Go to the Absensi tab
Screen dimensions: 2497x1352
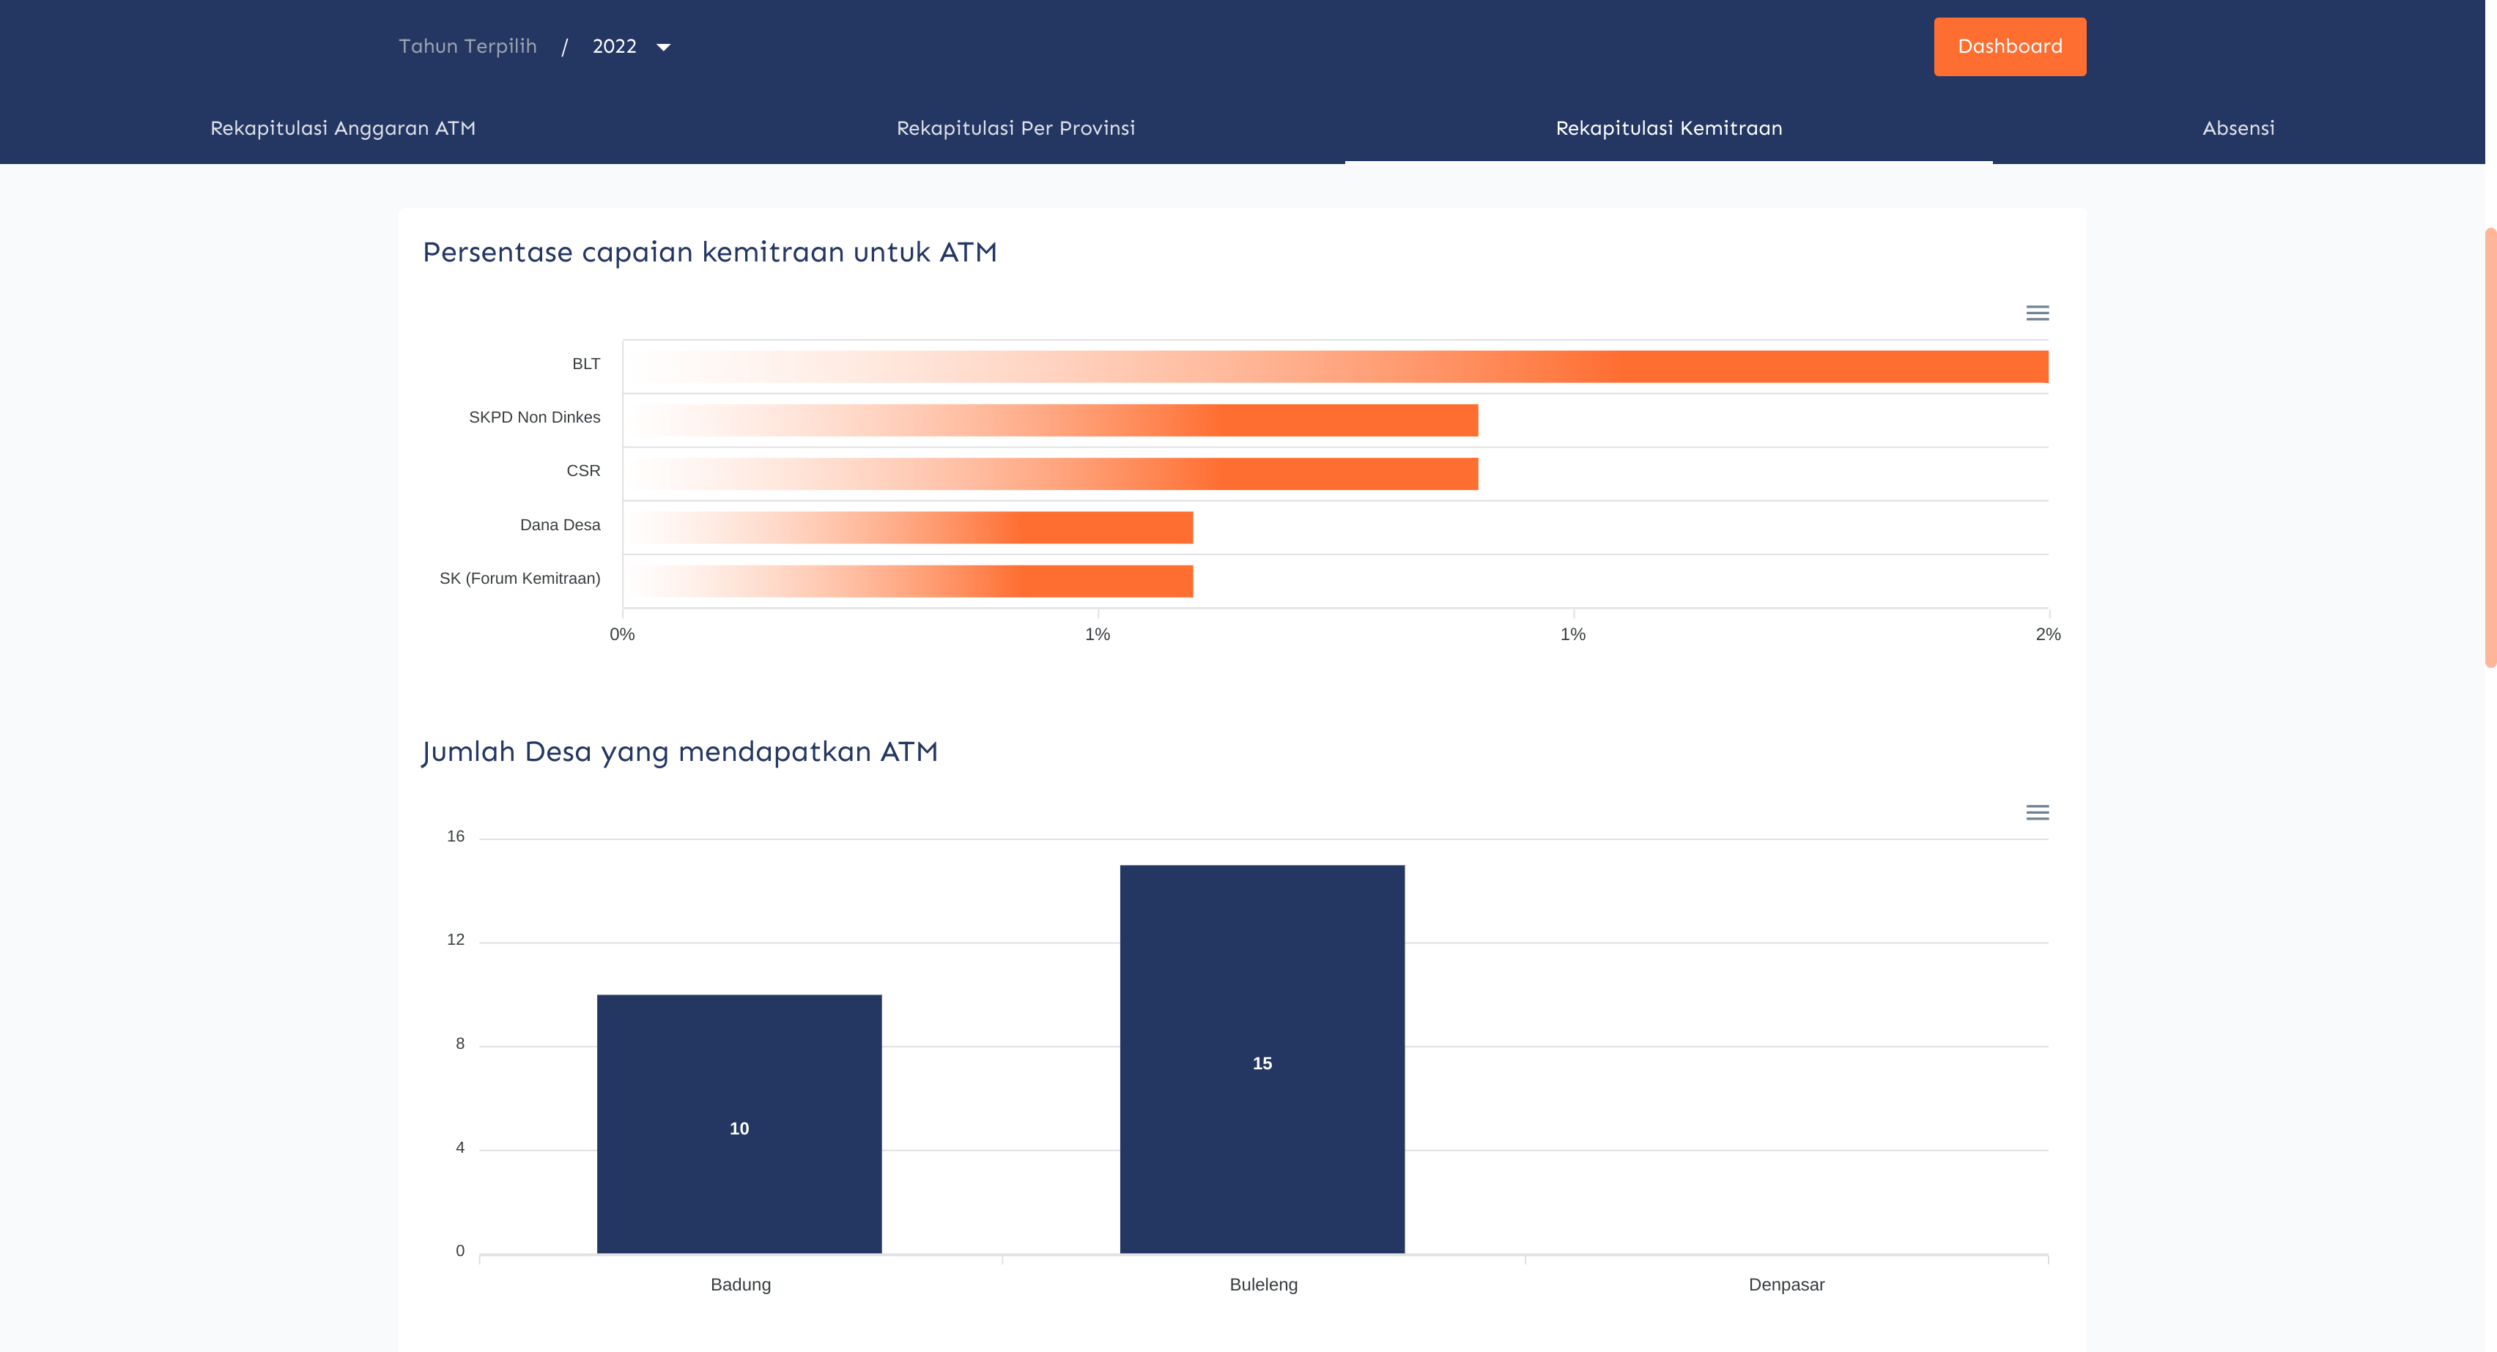(2238, 128)
